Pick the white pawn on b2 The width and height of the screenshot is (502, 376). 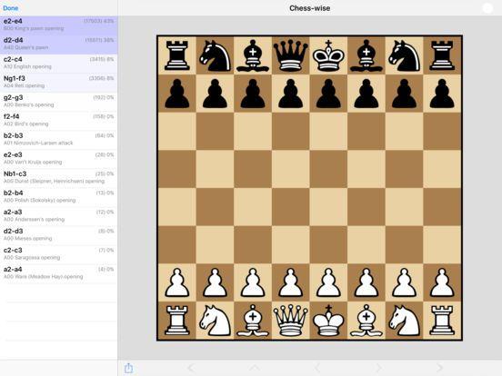pos(215,282)
